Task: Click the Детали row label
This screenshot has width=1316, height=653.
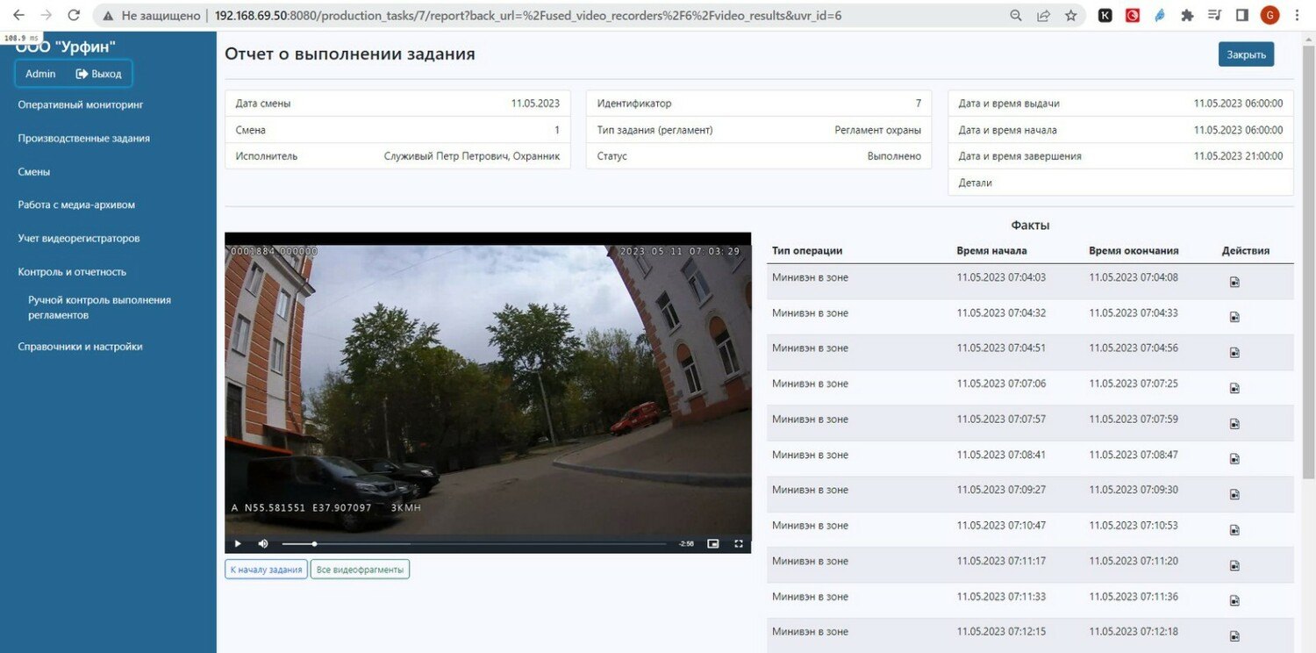Action: pos(976,183)
